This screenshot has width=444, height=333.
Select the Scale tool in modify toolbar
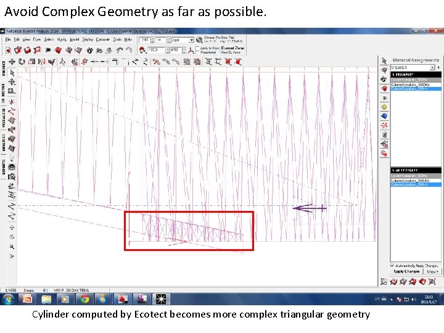[31, 62]
